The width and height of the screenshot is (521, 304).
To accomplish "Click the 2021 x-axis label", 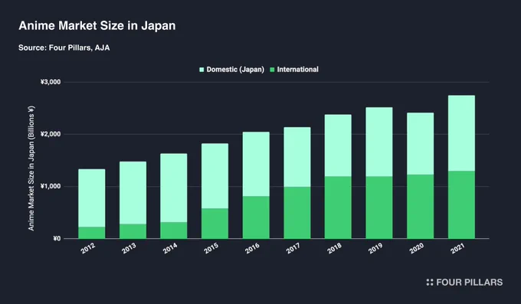I will tap(457, 248).
